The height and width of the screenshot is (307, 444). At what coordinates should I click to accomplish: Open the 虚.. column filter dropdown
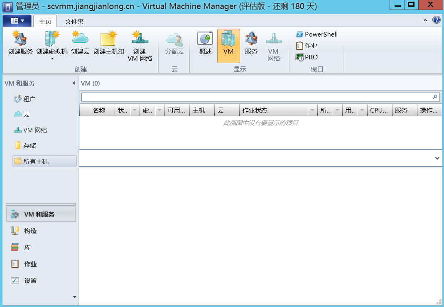point(159,110)
